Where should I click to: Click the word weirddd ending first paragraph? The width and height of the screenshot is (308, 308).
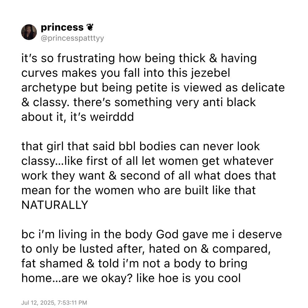[x=112, y=117]
